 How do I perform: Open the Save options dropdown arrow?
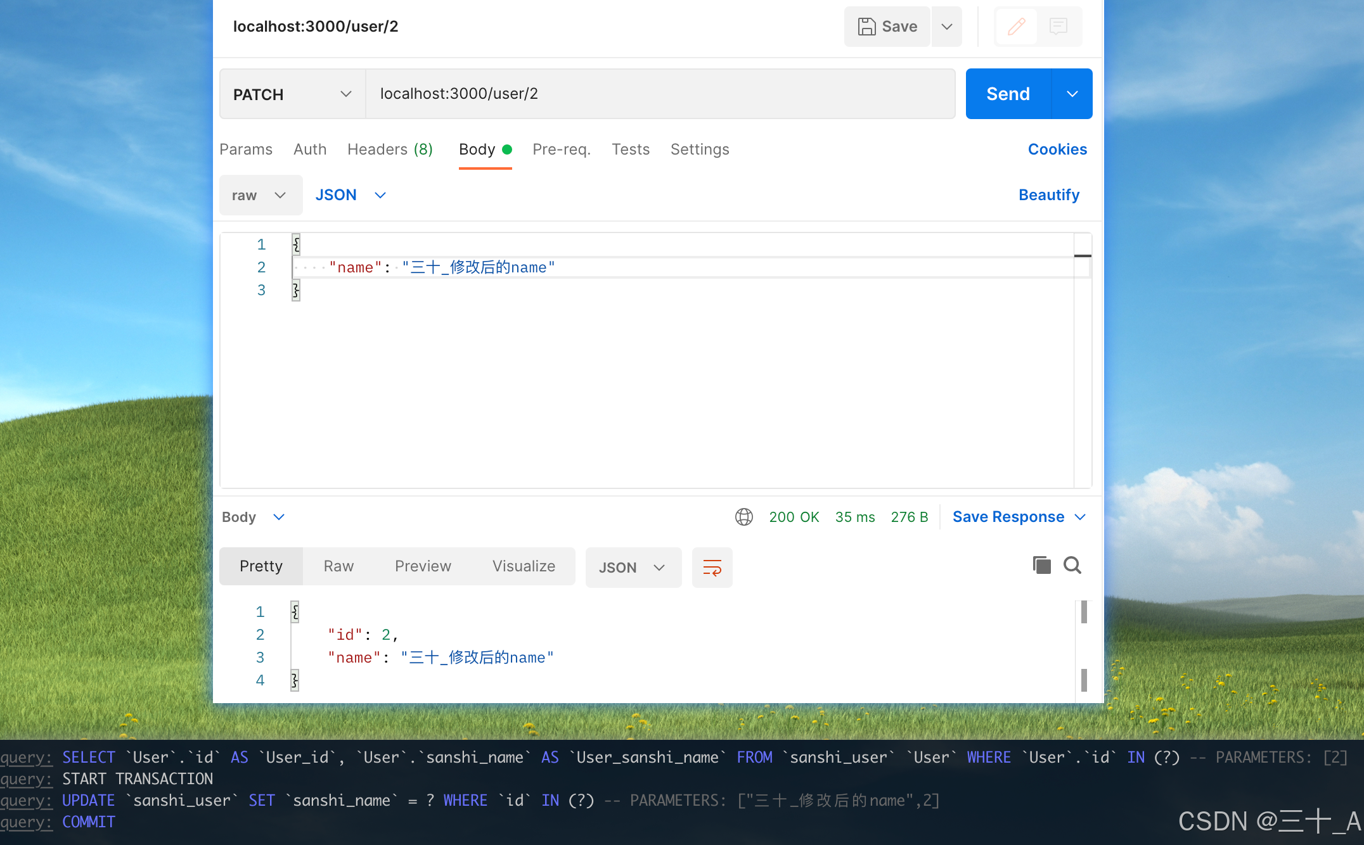947,27
